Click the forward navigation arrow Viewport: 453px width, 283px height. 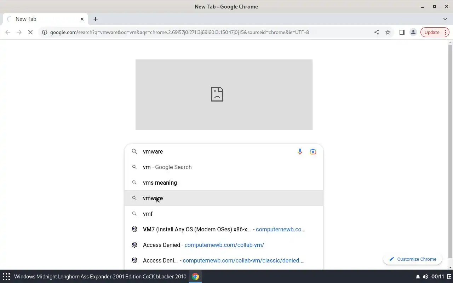pyautogui.click(x=19, y=32)
